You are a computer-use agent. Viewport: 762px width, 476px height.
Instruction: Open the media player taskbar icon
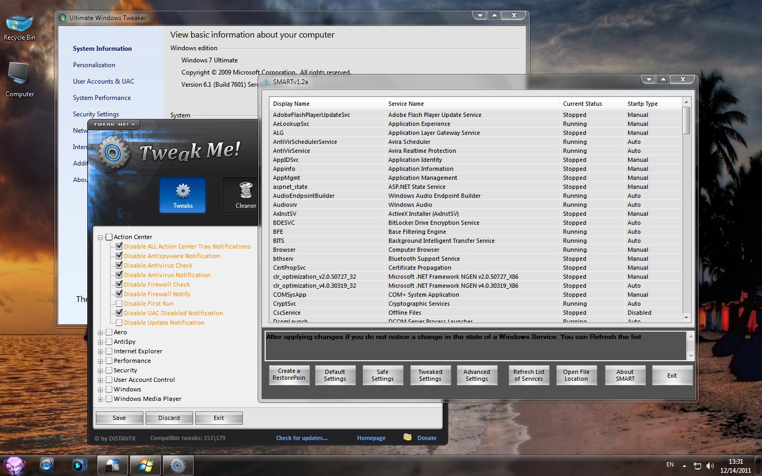[79, 465]
